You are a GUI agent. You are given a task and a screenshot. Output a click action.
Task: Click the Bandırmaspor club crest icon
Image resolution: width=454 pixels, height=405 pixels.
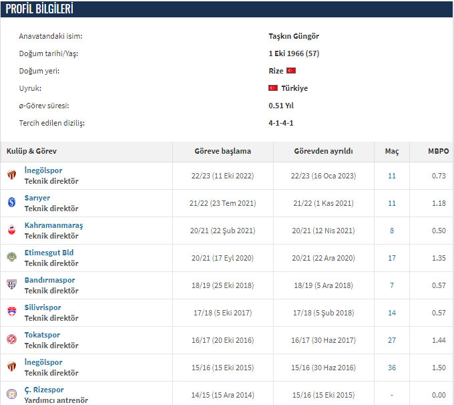[x=11, y=285]
